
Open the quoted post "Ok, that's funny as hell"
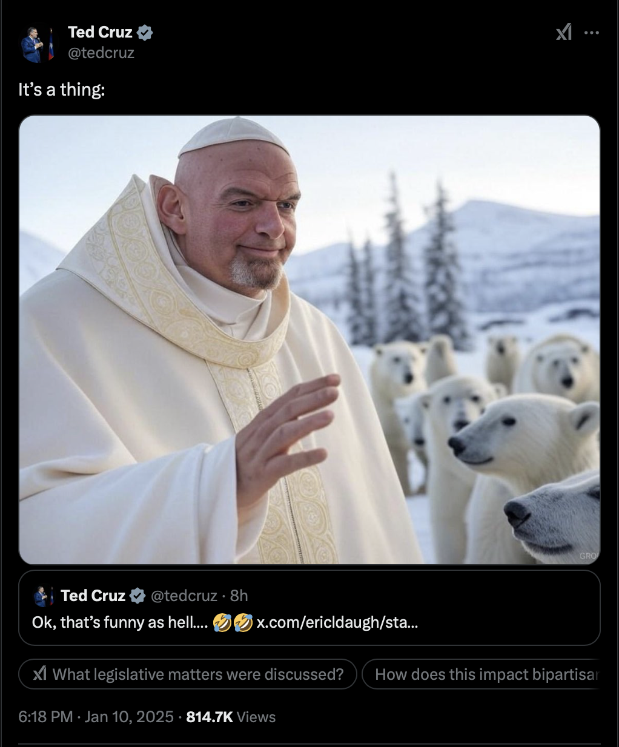click(x=309, y=608)
